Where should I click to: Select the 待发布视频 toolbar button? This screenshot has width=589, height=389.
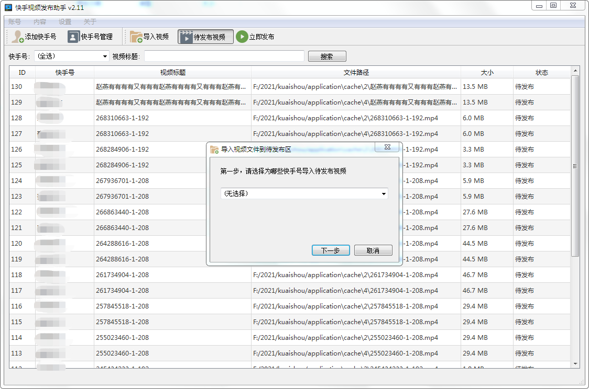coord(205,37)
